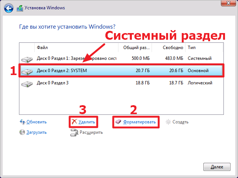The width and height of the screenshot is (238, 178).
Task: Open the Загрузить driver link
Action: pos(37,132)
